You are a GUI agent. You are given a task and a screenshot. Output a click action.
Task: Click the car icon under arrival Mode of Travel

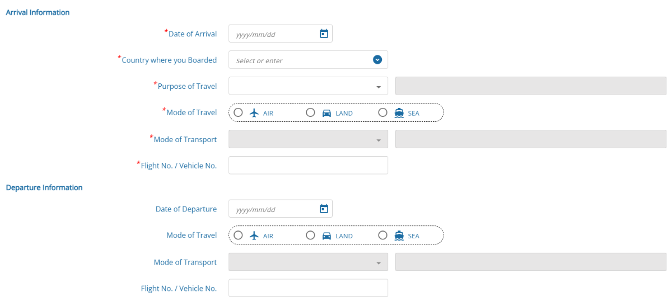tap(327, 112)
